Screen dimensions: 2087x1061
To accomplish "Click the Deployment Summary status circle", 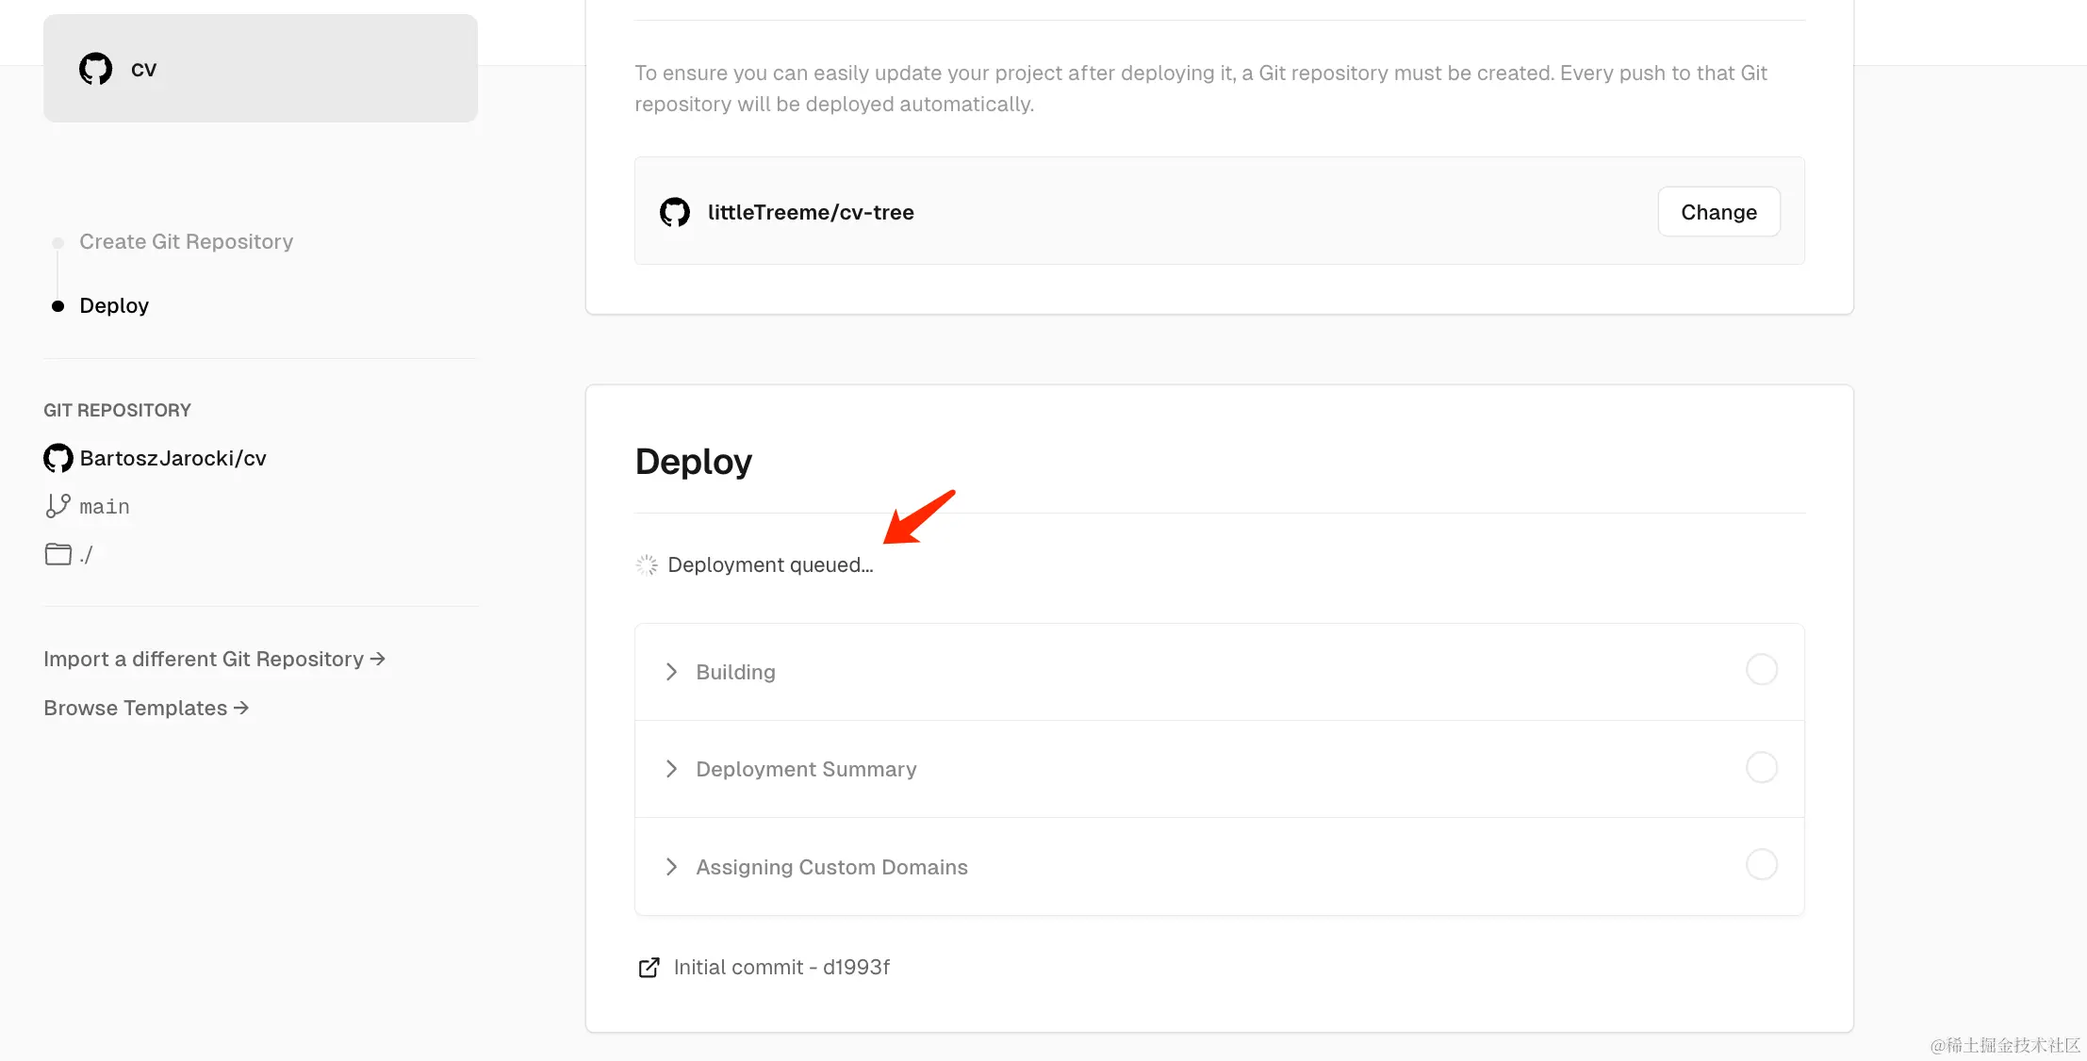I will tap(1761, 767).
